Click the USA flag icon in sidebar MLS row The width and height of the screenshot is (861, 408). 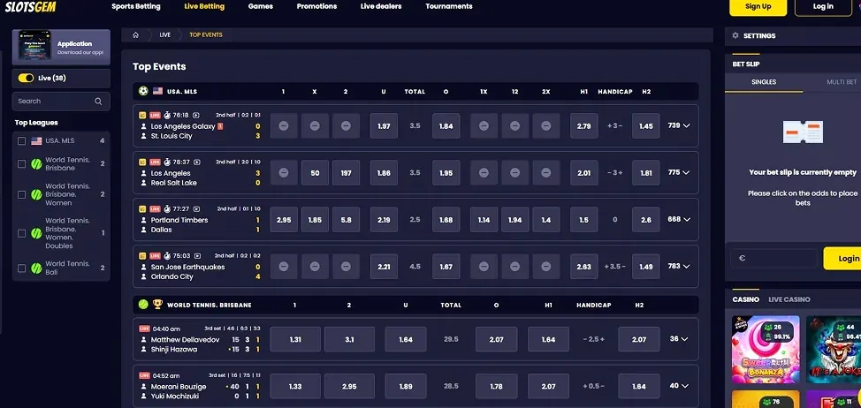tap(36, 141)
